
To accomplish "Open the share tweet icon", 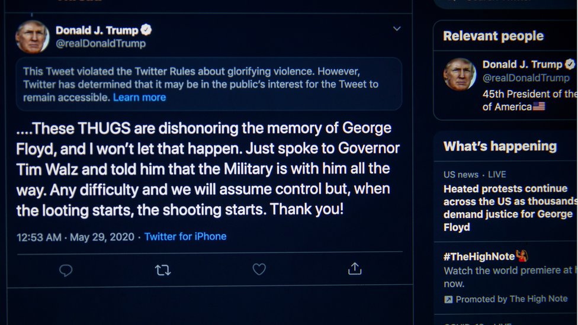I will tap(355, 269).
